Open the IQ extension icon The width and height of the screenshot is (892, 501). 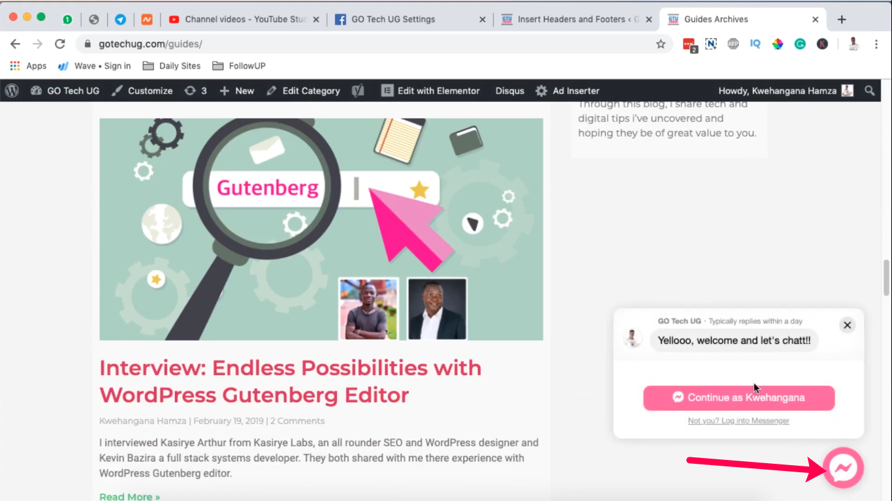point(756,44)
